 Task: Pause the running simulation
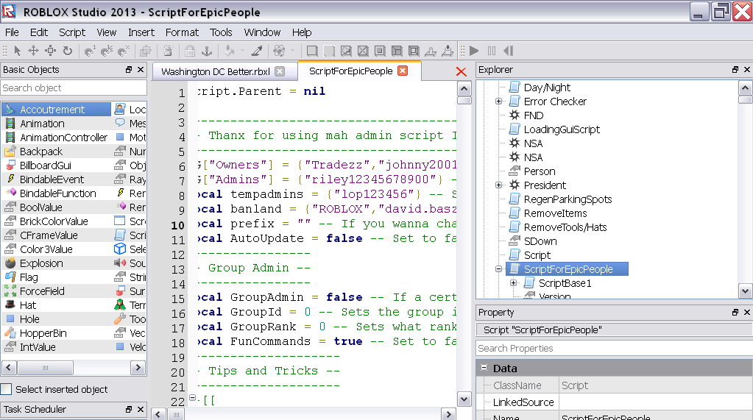pos(491,51)
